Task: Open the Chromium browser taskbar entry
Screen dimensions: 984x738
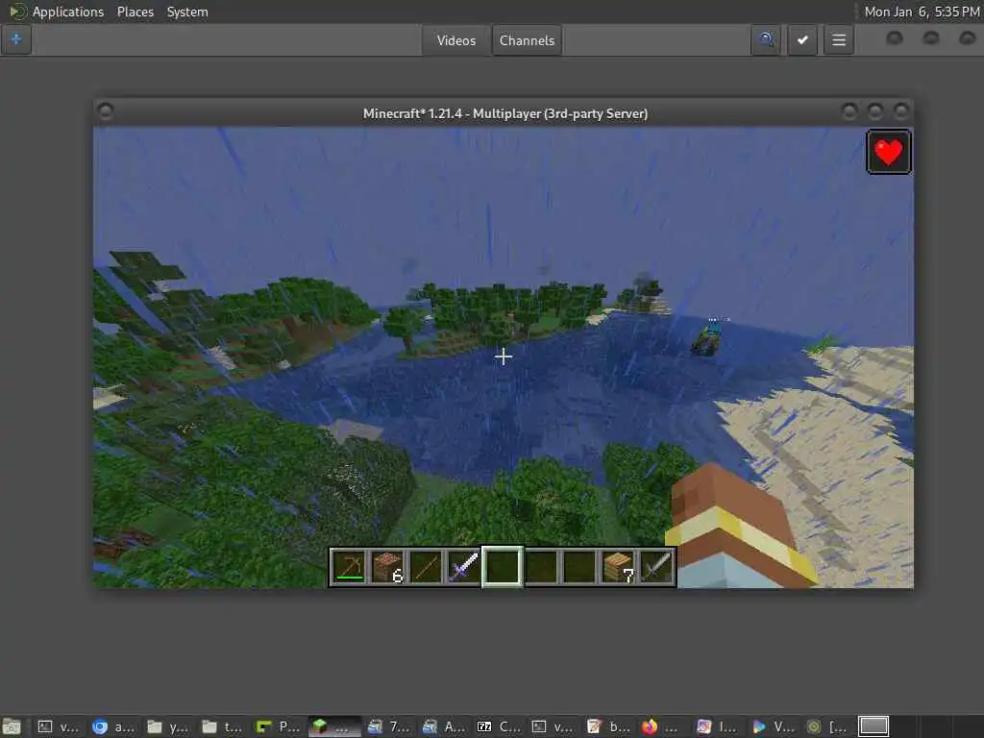Action: 113,726
